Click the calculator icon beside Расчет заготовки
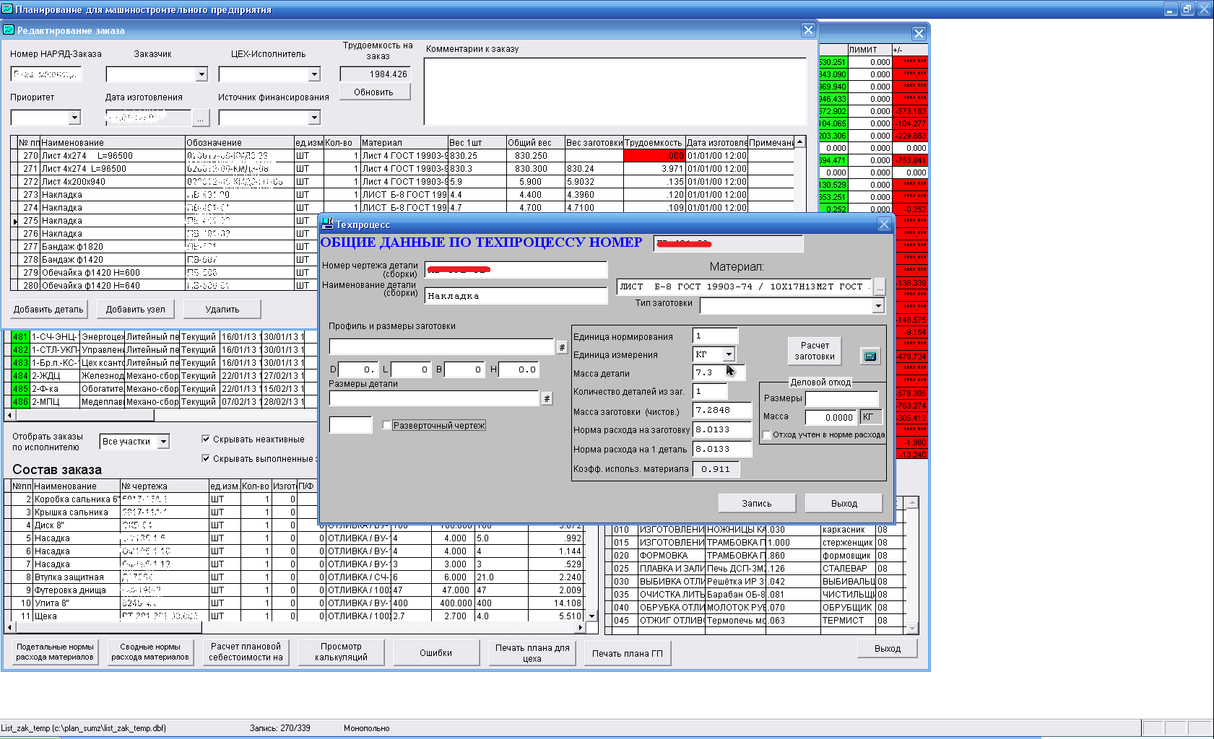Screen dimensions: 1214x739 point(870,356)
